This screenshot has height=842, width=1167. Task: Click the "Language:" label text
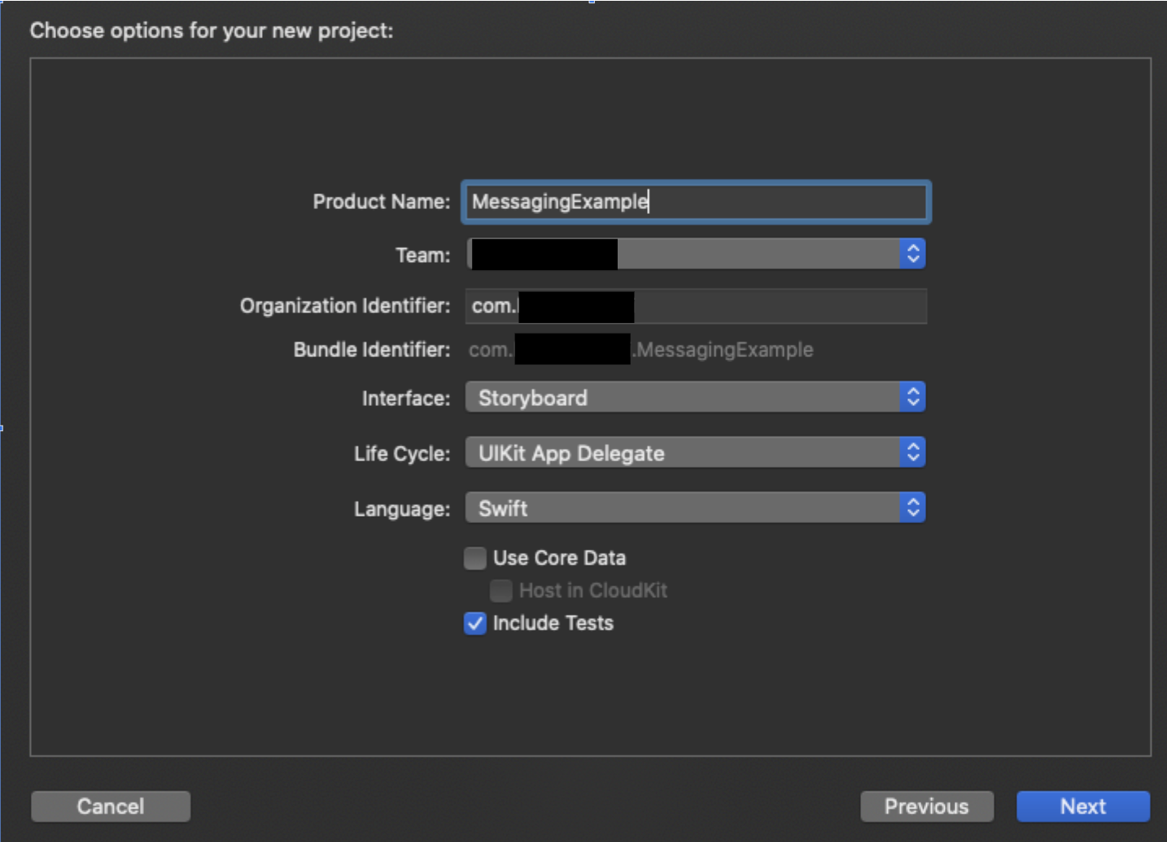click(x=401, y=509)
